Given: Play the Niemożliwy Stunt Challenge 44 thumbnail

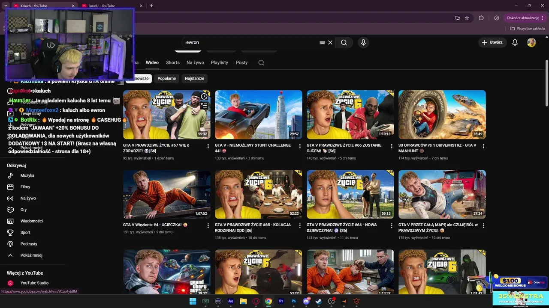Looking at the screenshot, I should click(x=258, y=115).
